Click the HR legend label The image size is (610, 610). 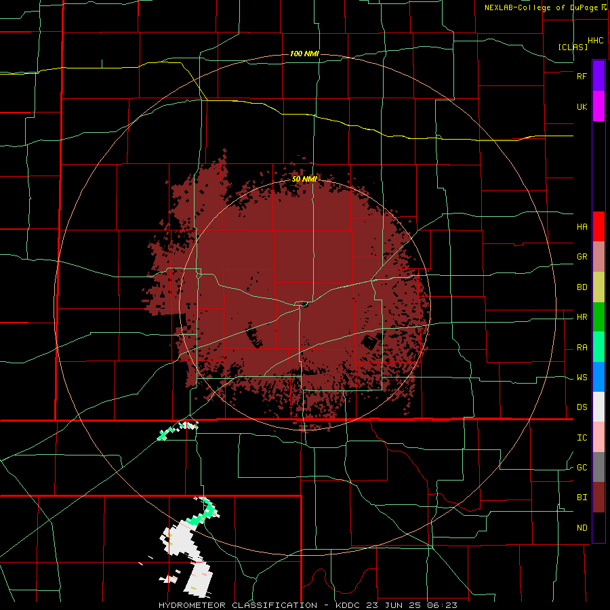[582, 317]
